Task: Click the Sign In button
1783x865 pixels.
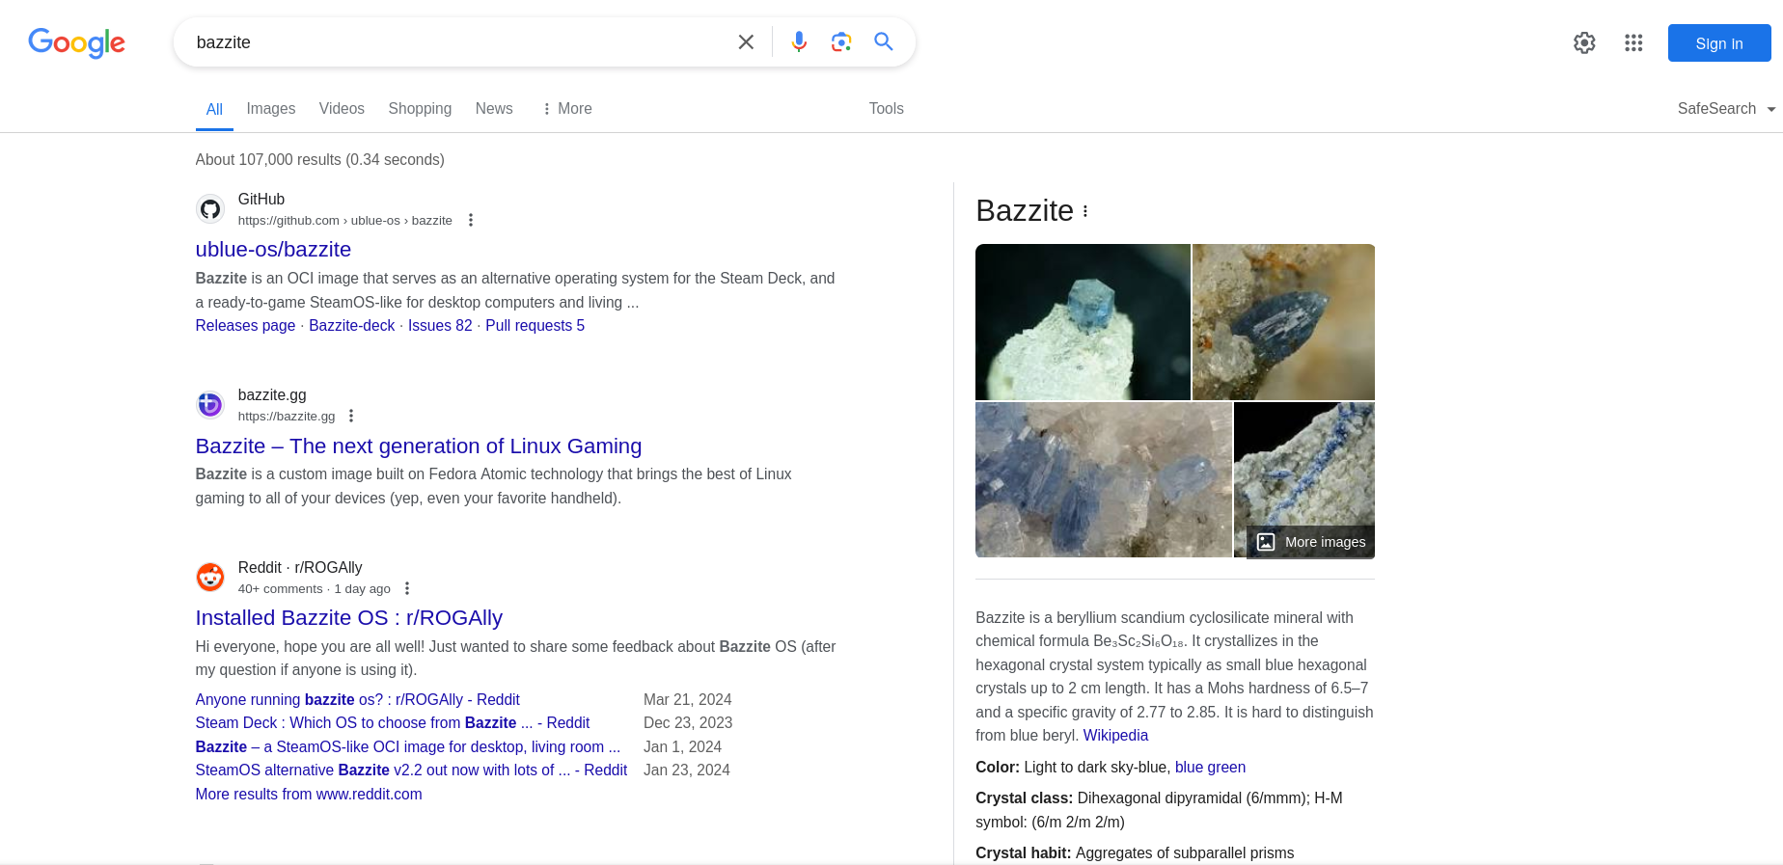Action: click(1719, 43)
